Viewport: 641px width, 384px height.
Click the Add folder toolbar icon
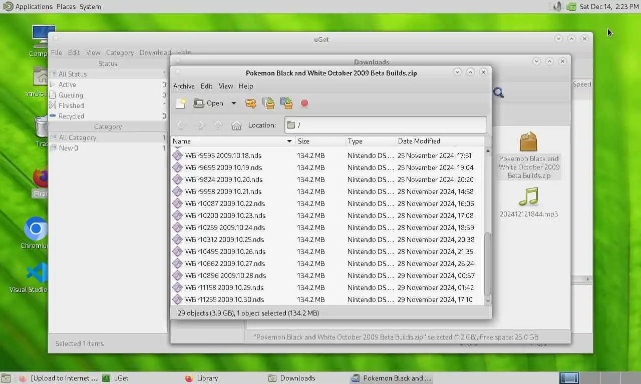[286, 103]
